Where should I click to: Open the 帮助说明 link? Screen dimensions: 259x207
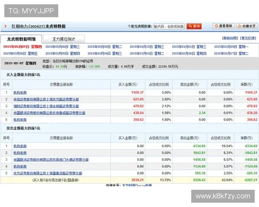pos(230,38)
